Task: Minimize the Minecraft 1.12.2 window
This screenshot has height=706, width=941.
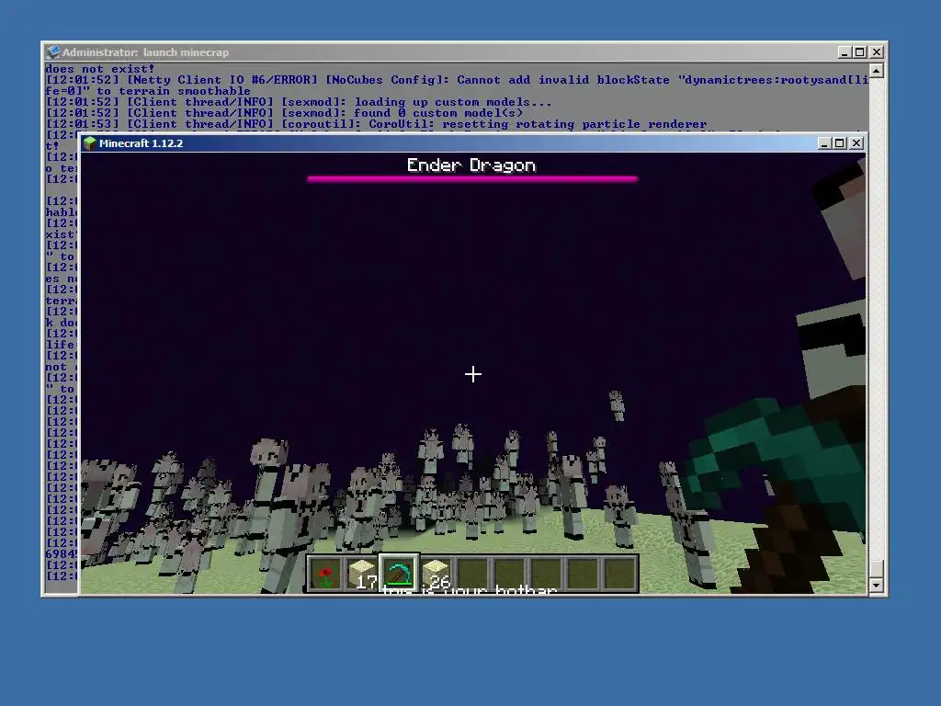Action: [x=824, y=142]
